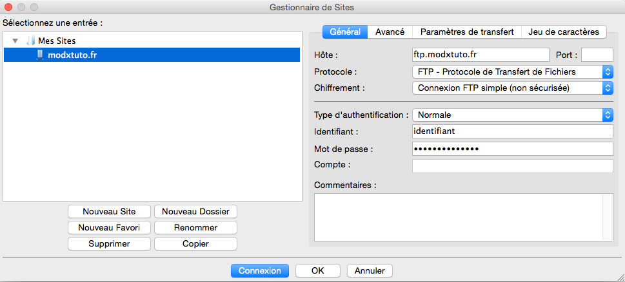Select the Général tab
Viewport: 625px width, 282px height.
click(345, 32)
